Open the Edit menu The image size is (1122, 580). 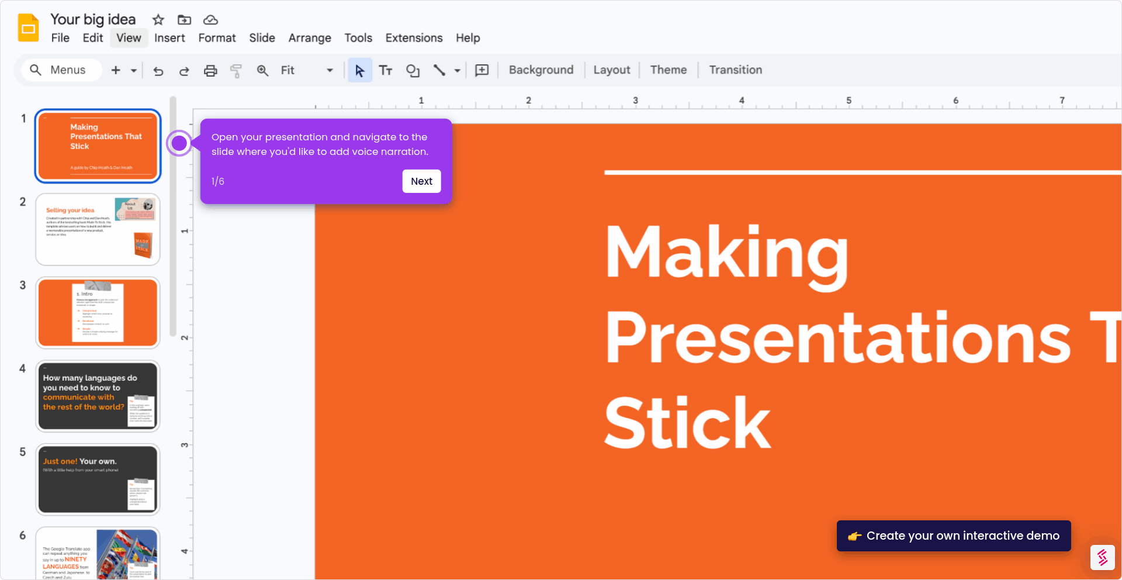tap(93, 38)
